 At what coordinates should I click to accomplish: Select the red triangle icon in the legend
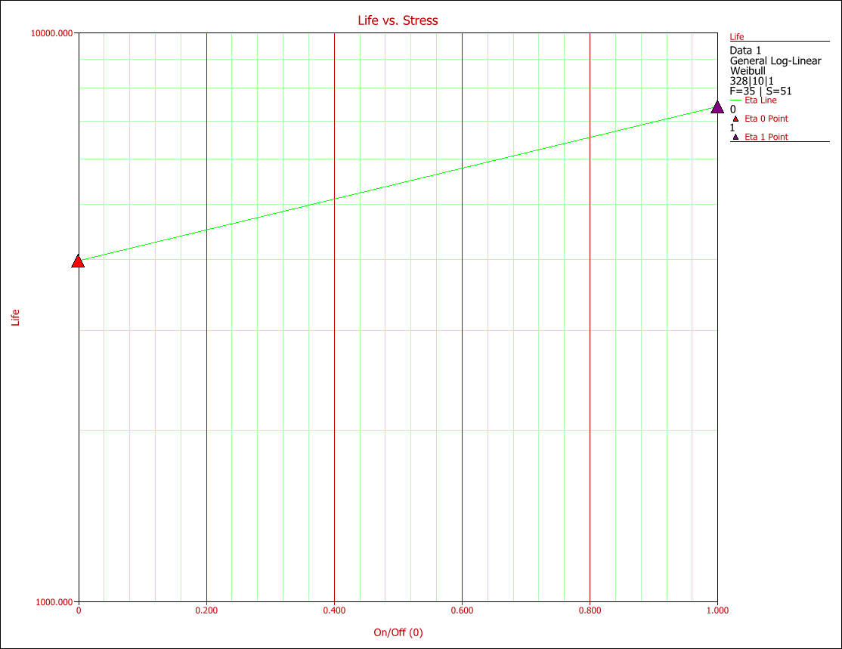pyautogui.click(x=735, y=119)
